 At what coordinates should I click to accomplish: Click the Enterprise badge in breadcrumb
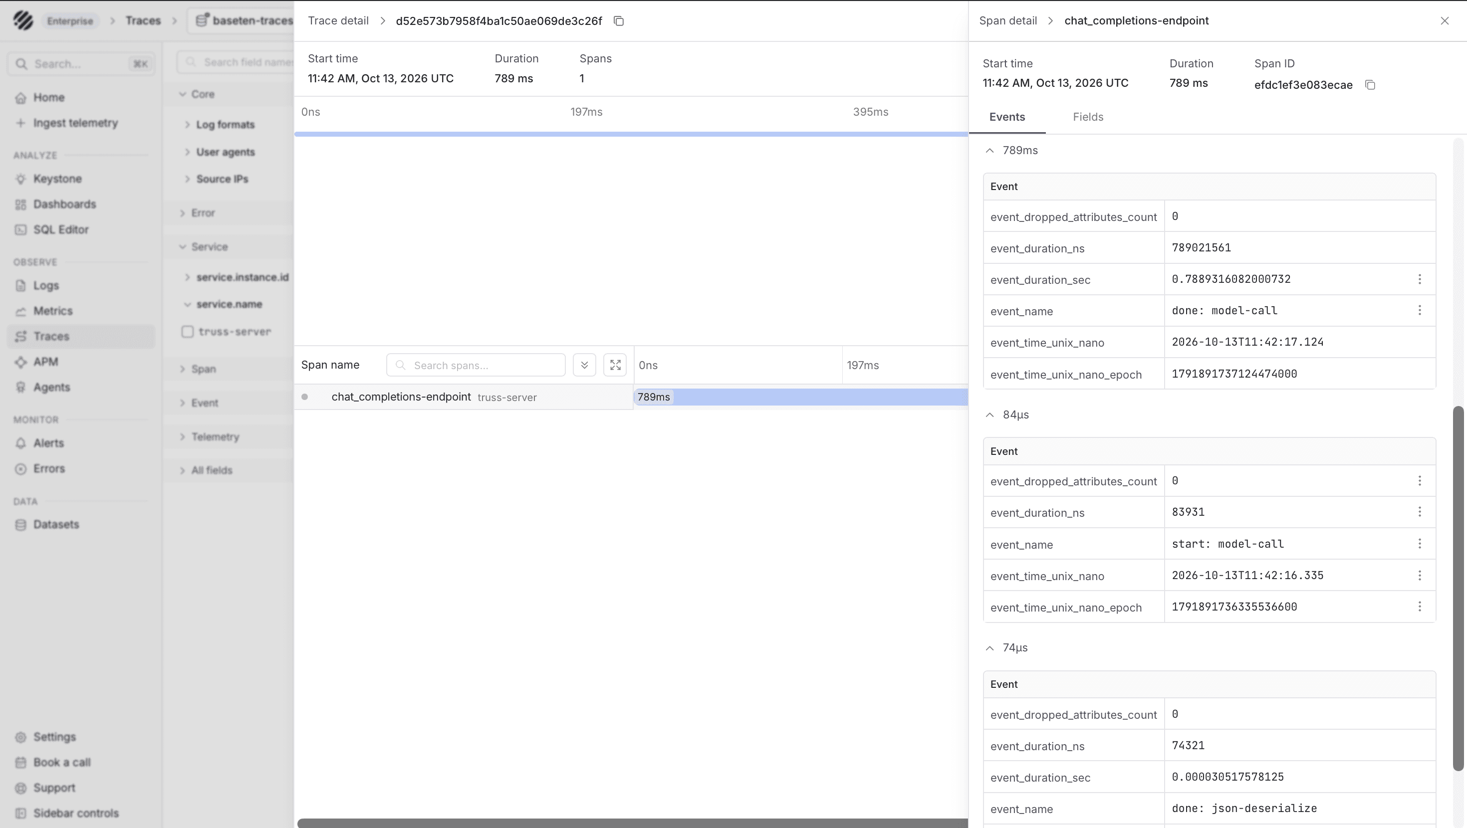pyautogui.click(x=69, y=21)
